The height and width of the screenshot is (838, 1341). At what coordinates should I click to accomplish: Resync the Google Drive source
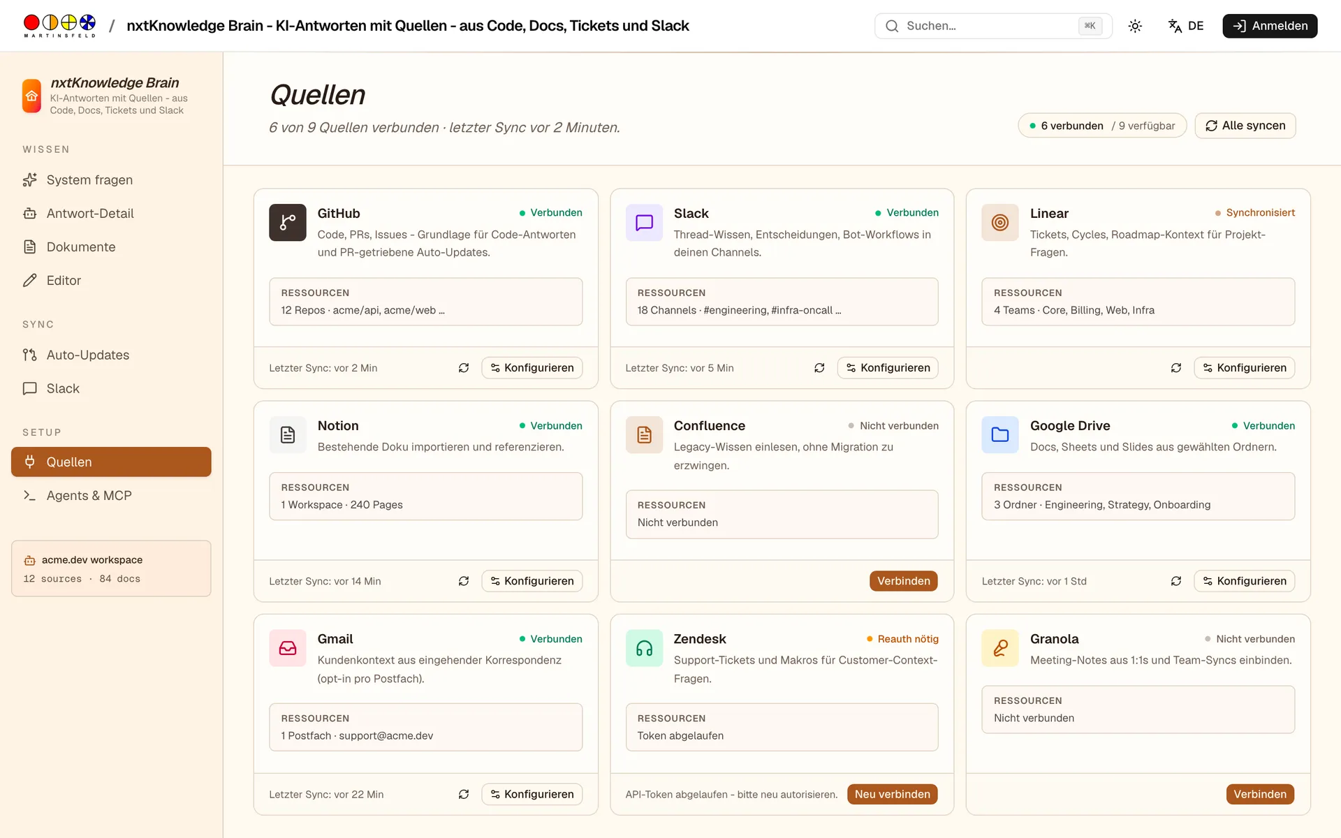coord(1176,581)
